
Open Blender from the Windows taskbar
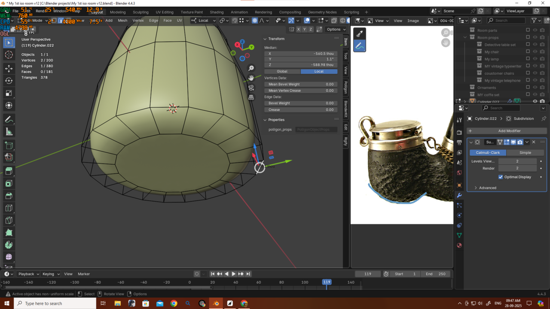[x=216, y=303]
